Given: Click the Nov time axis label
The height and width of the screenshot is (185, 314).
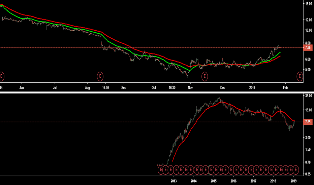Looking at the screenshot, I should coord(190,87).
